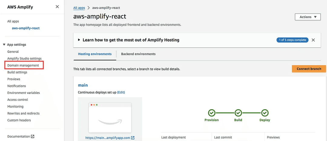Screen dimensions: 327x141
Task: Click the external link icon beside Documentation
Action: [32, 137]
